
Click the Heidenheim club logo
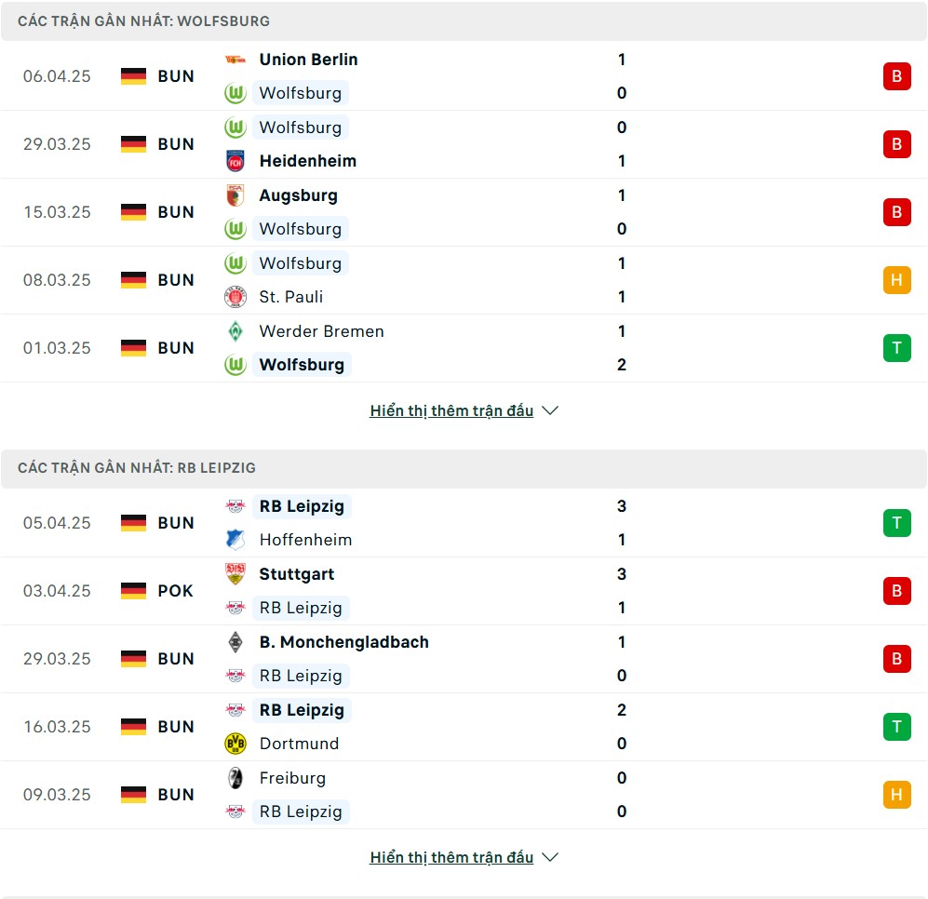[235, 161]
